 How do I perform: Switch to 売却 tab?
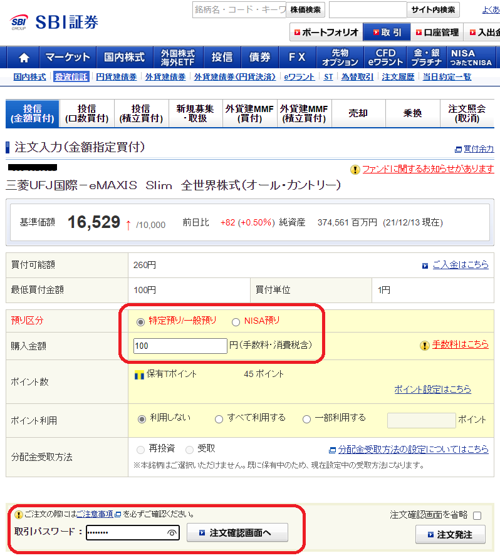pyautogui.click(x=358, y=113)
